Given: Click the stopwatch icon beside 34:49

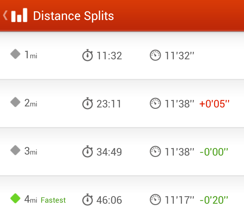Looking at the screenshot, I should tap(88, 151).
